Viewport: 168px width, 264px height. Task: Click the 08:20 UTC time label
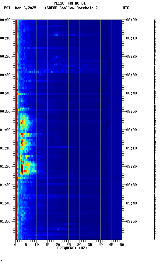tap(131, 57)
